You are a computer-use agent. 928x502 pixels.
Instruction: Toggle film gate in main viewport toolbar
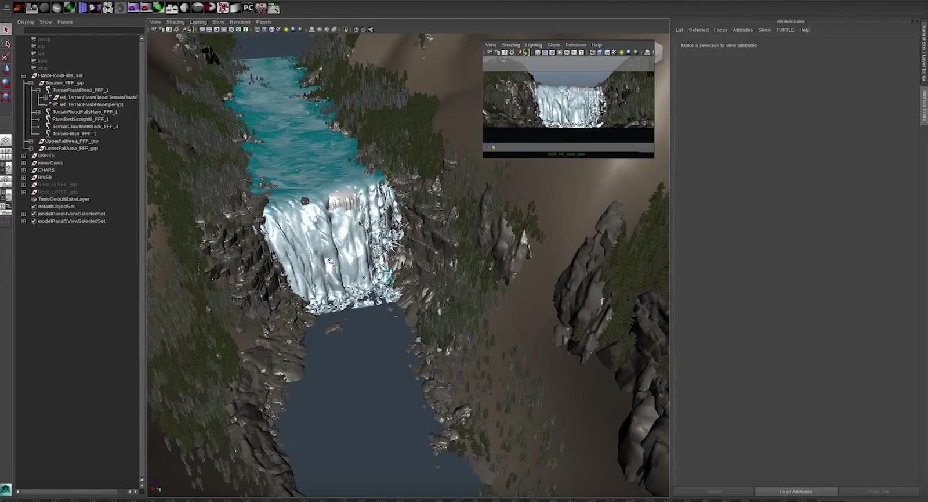coord(209,30)
